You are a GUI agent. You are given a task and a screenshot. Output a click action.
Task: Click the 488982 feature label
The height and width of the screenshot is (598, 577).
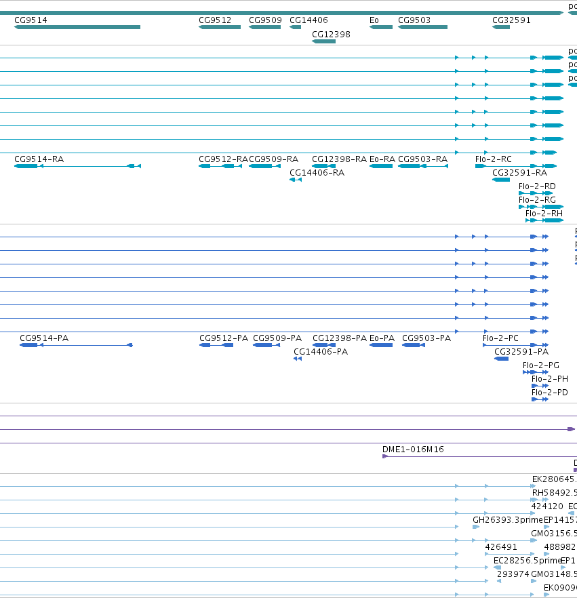point(560,547)
